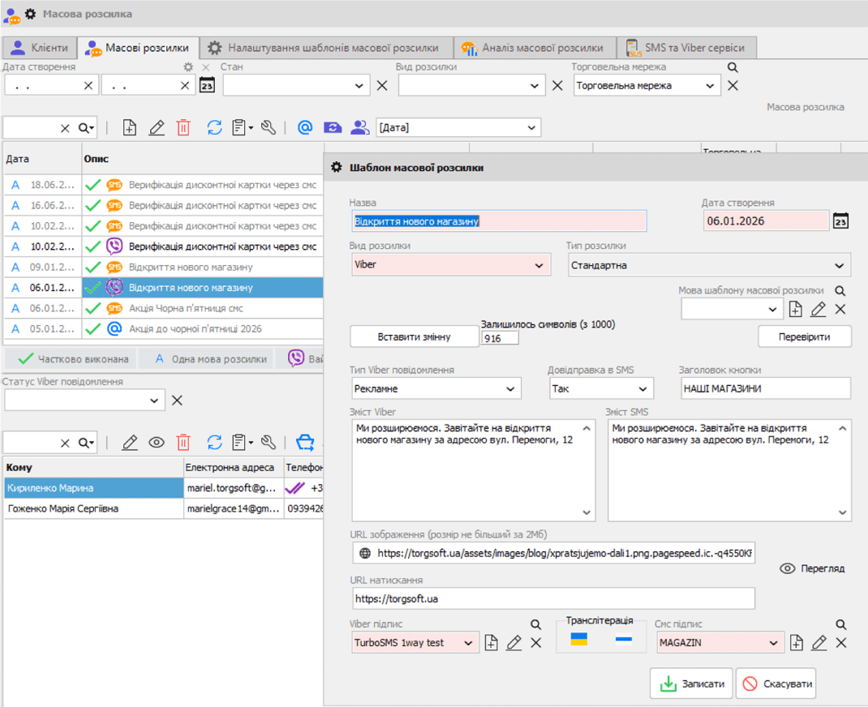
Task: Click the basket icon in recipients toolbar
Action: (x=305, y=443)
